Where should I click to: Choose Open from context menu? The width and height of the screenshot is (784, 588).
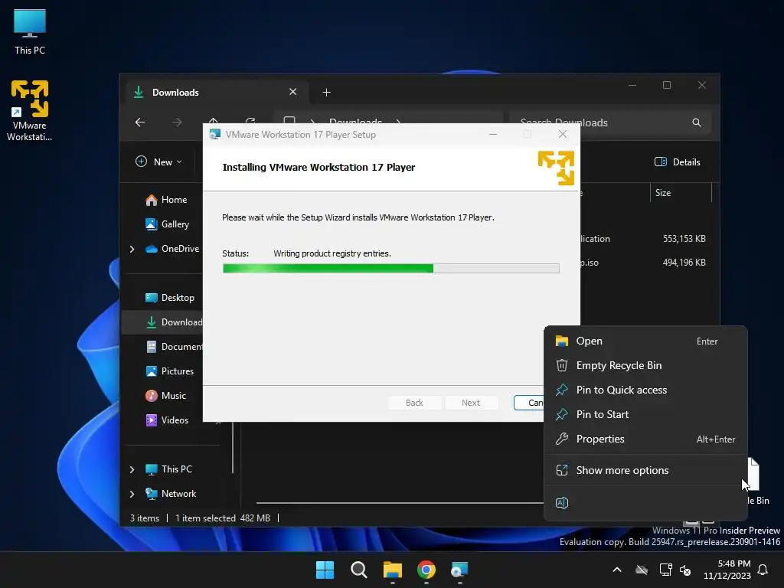[x=645, y=341]
